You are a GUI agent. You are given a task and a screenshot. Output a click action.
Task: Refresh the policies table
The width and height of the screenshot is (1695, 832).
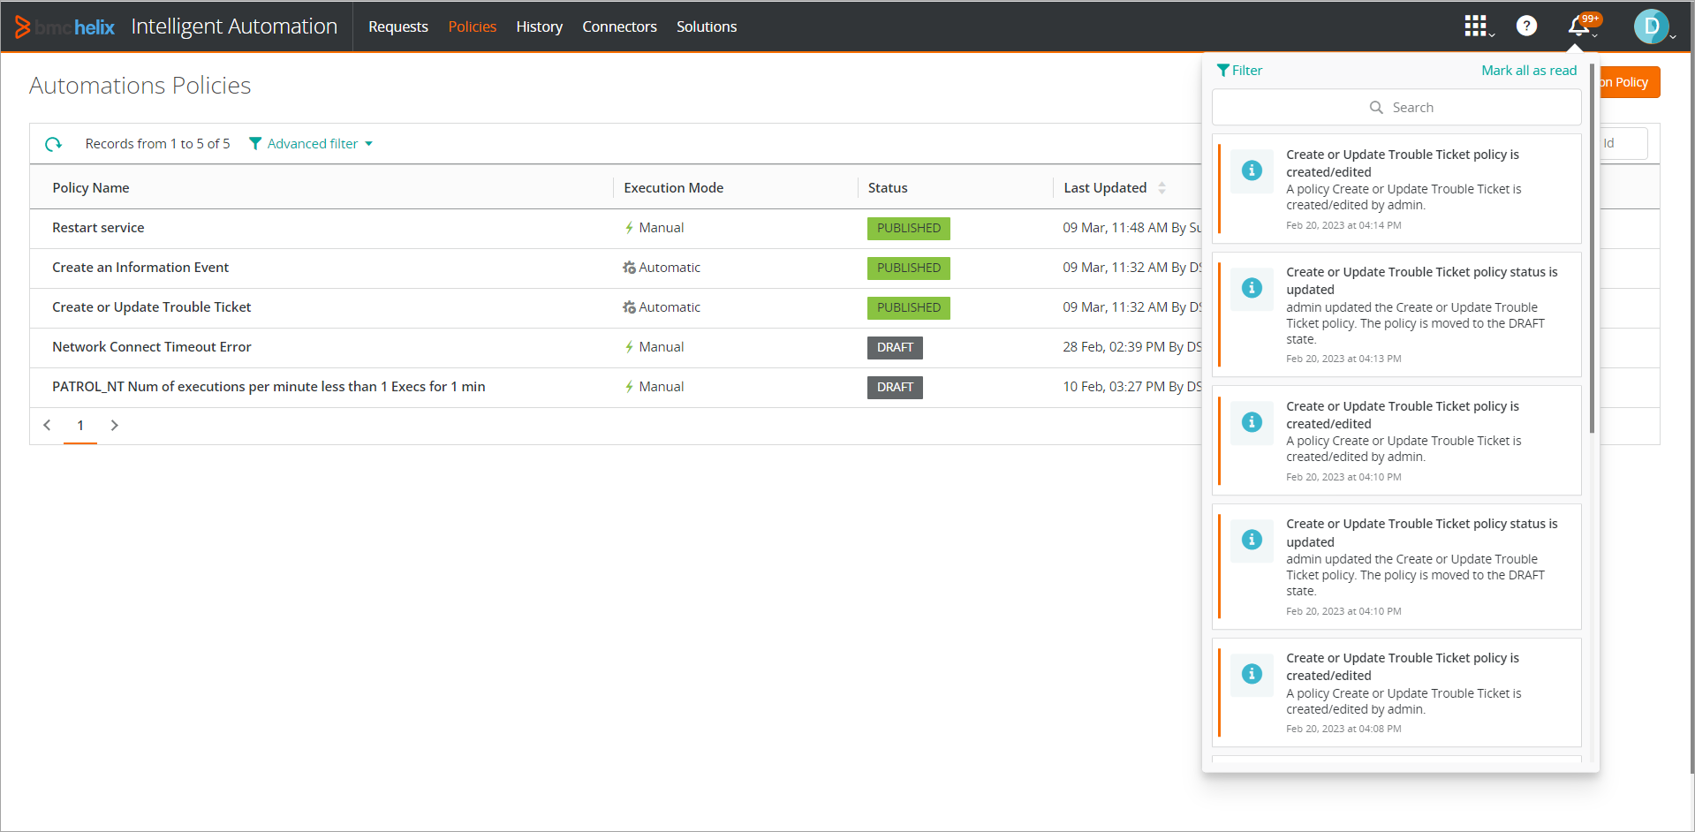point(54,144)
